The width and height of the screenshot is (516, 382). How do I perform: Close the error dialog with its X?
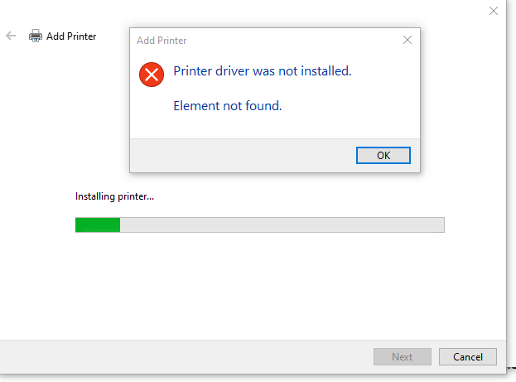[407, 40]
